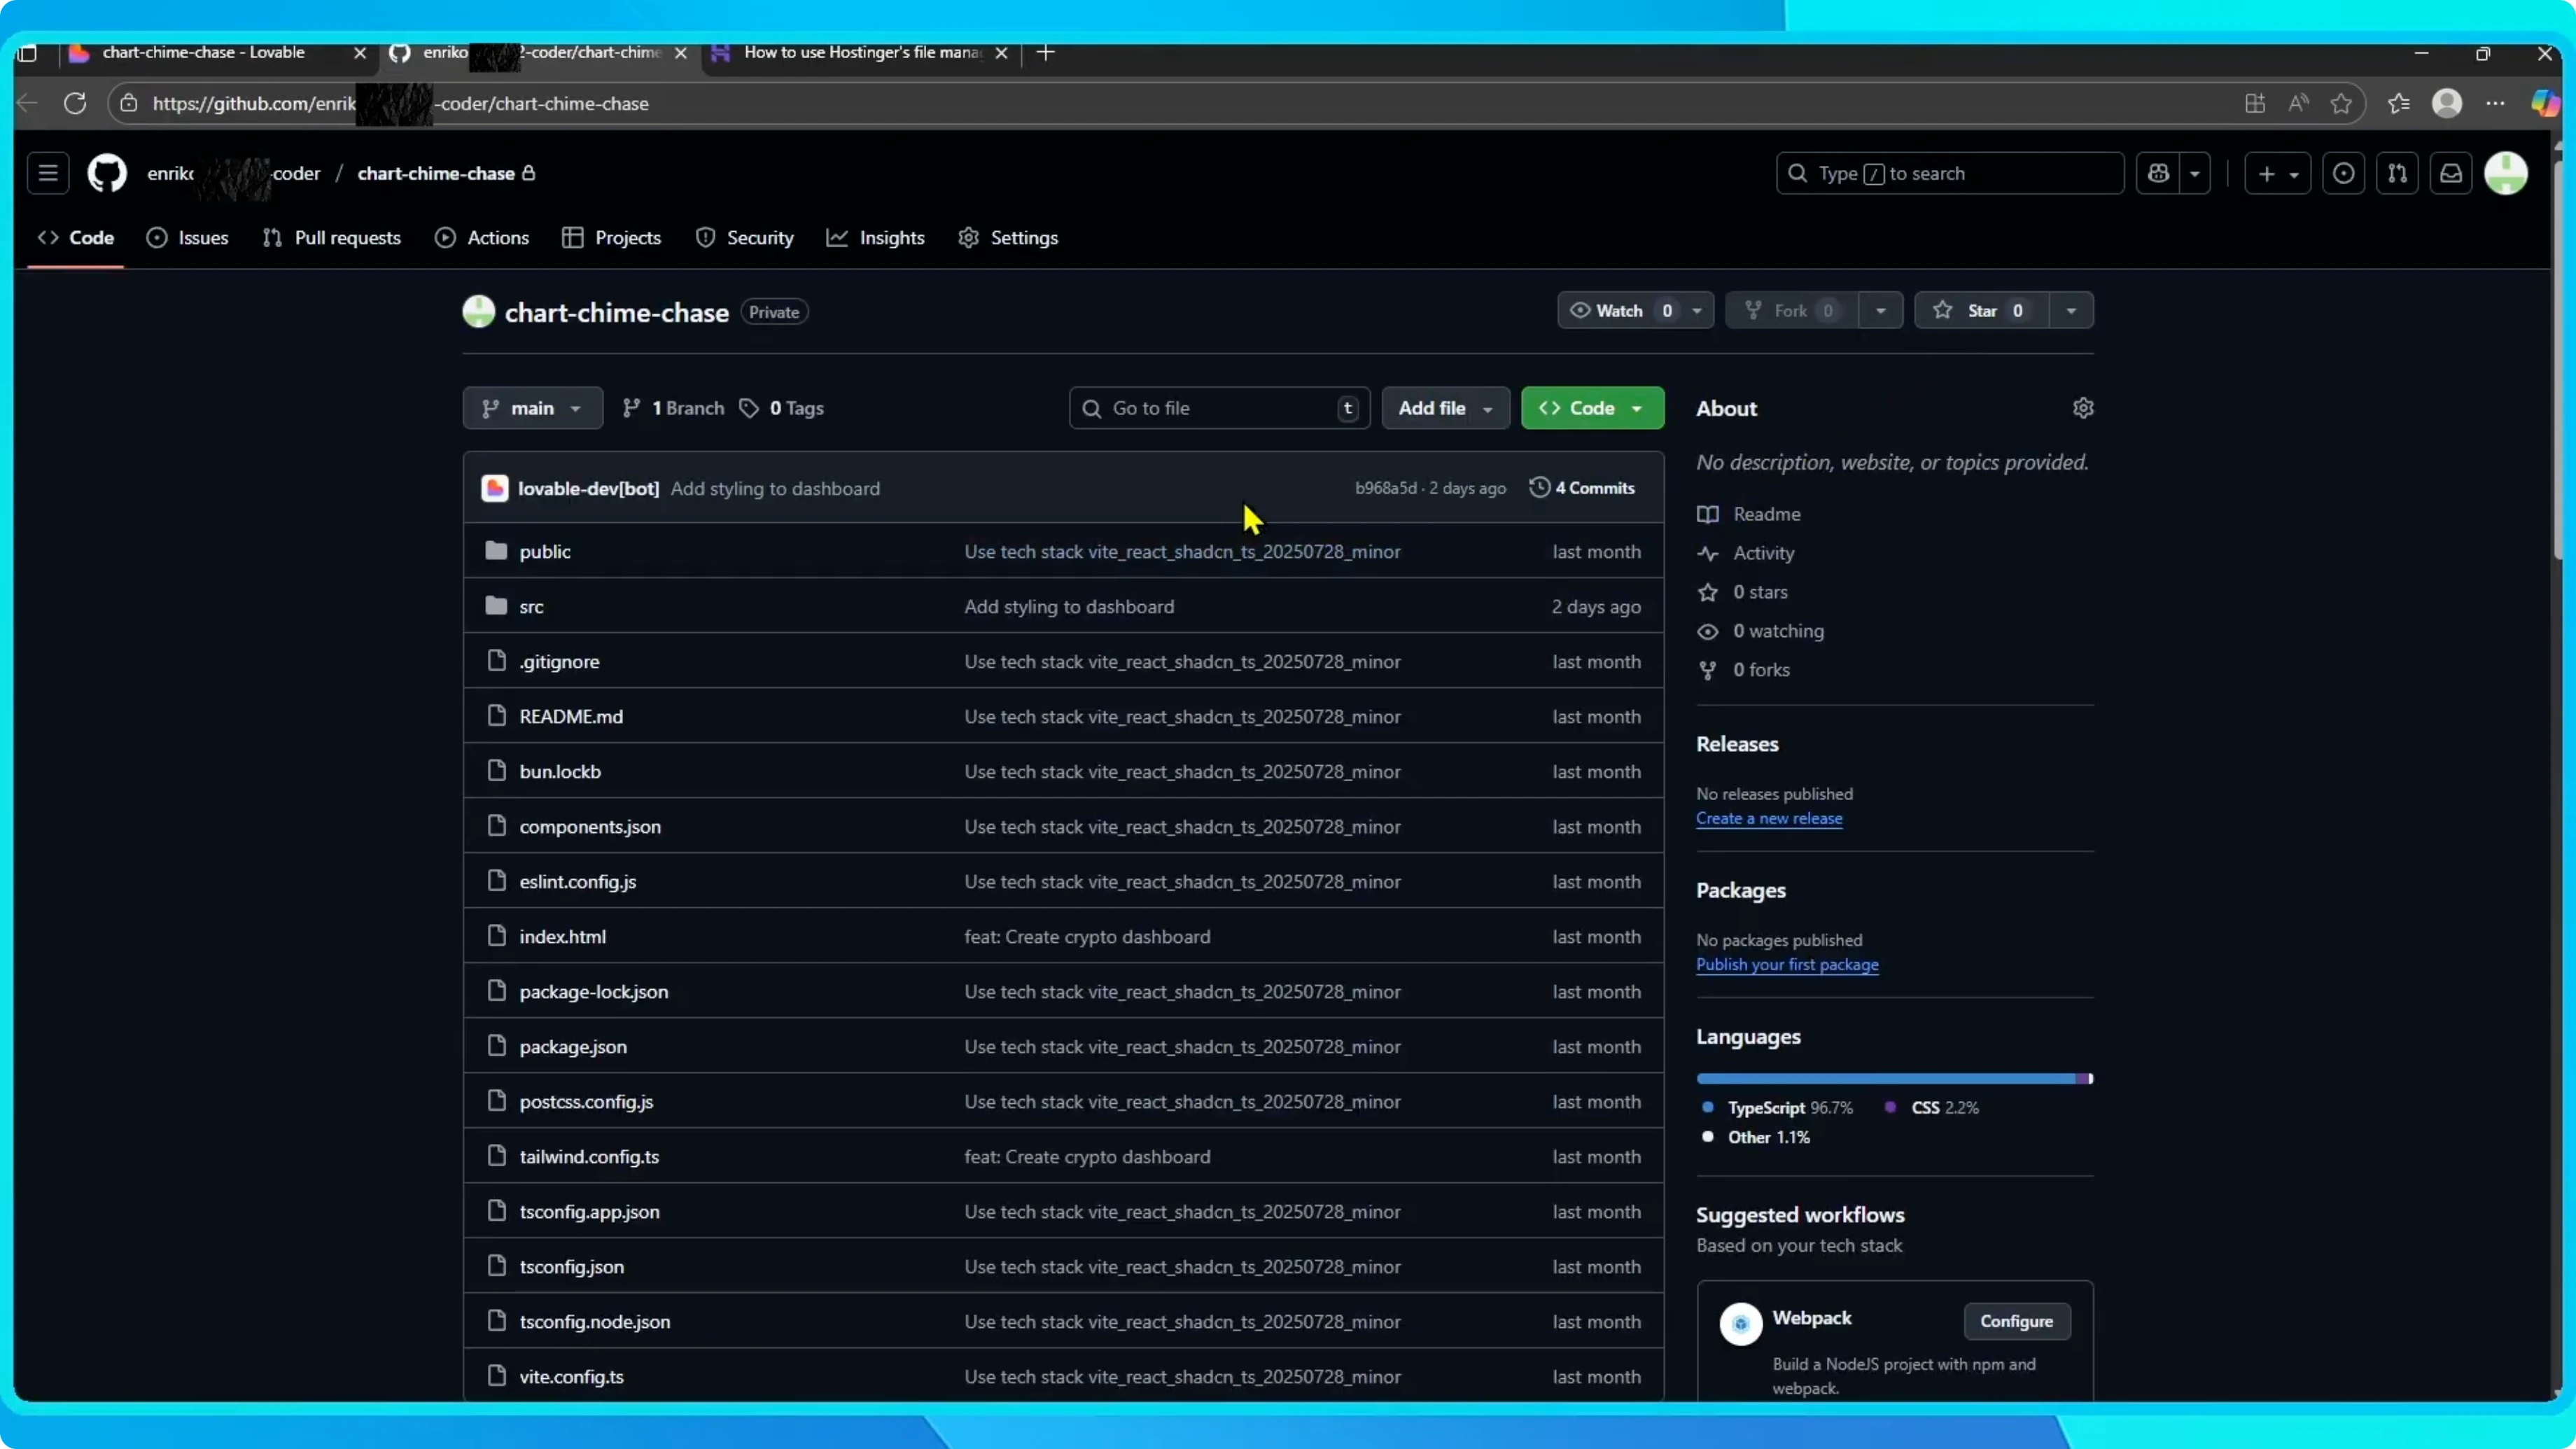Switch to the Pull requests tab
2576x1449 pixels.
coord(331,238)
